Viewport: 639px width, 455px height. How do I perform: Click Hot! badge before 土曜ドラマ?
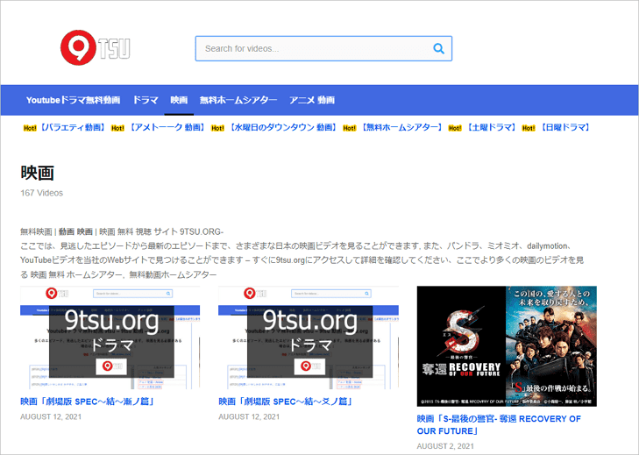click(455, 128)
